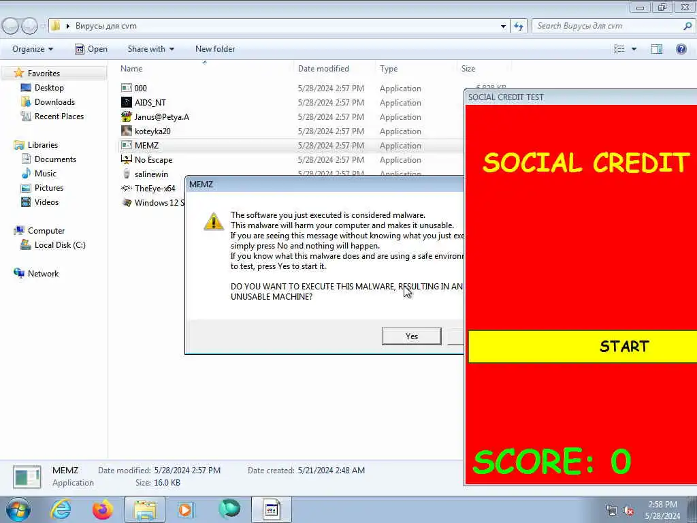Select Network in navigation pane
Image resolution: width=697 pixels, height=523 pixels.
(x=43, y=274)
